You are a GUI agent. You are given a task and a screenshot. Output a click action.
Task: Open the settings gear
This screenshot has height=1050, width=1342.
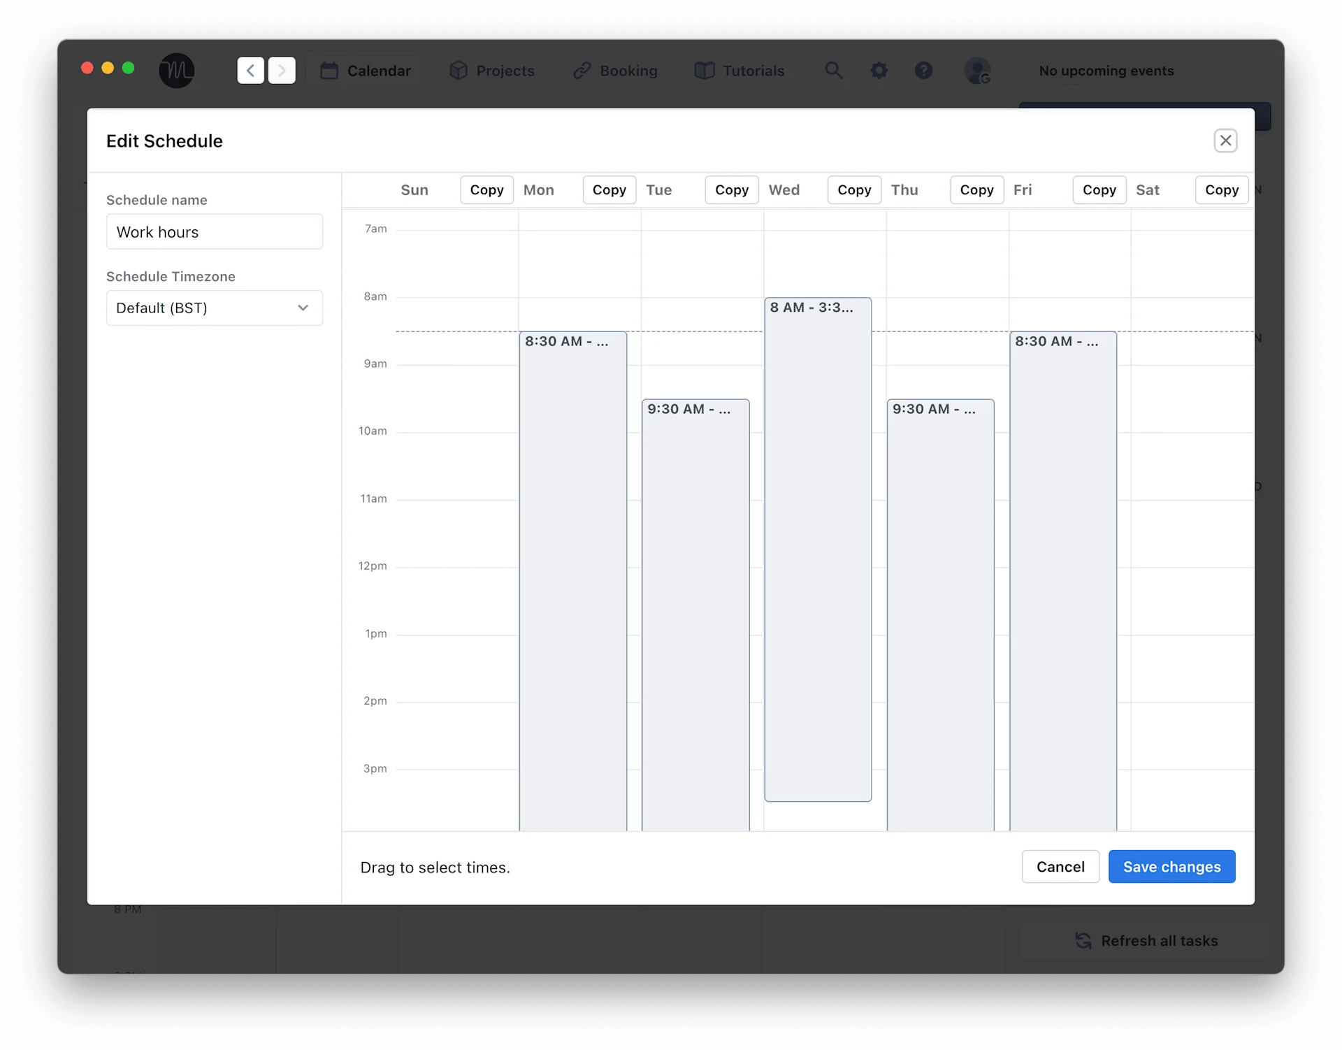(879, 71)
